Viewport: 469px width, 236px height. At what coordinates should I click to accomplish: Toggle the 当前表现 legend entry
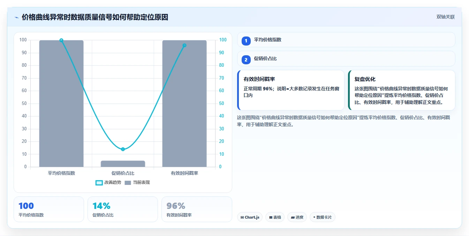point(137,182)
